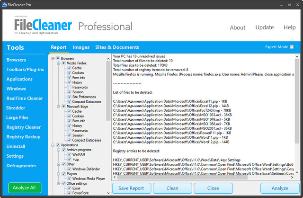Collapse the Microsoft Edge tree node
The image size is (303, 198).
click(x=58, y=107)
